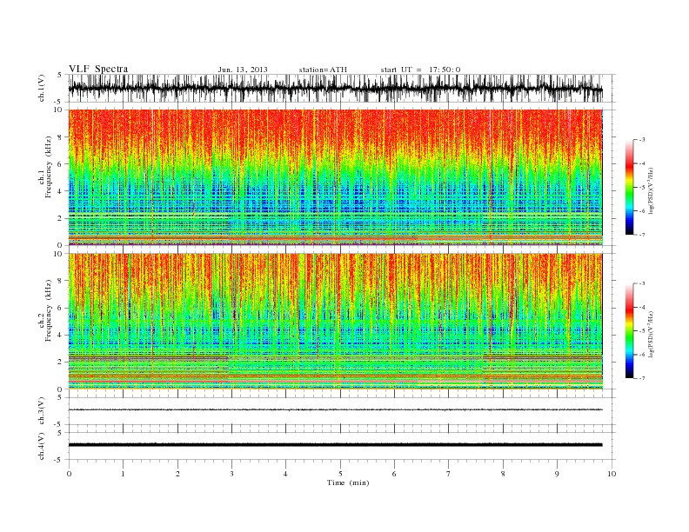Click the "-7" tick on ch.2 color bar
Screen dimensions: 689x532
pos(641,378)
